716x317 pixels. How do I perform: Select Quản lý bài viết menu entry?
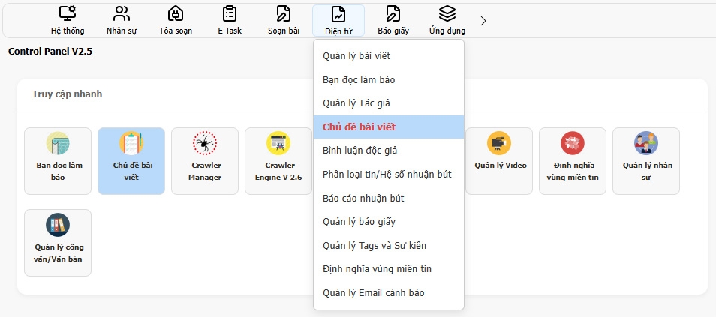[389, 56]
